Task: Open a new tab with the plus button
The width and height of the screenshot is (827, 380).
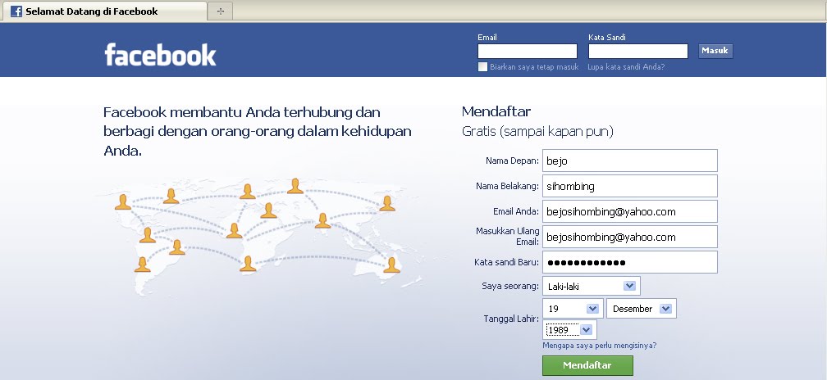Action: [x=221, y=11]
